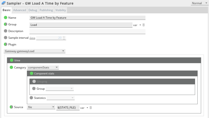Switch to the Advanced tab
The width and height of the screenshot is (209, 118).
[19, 10]
